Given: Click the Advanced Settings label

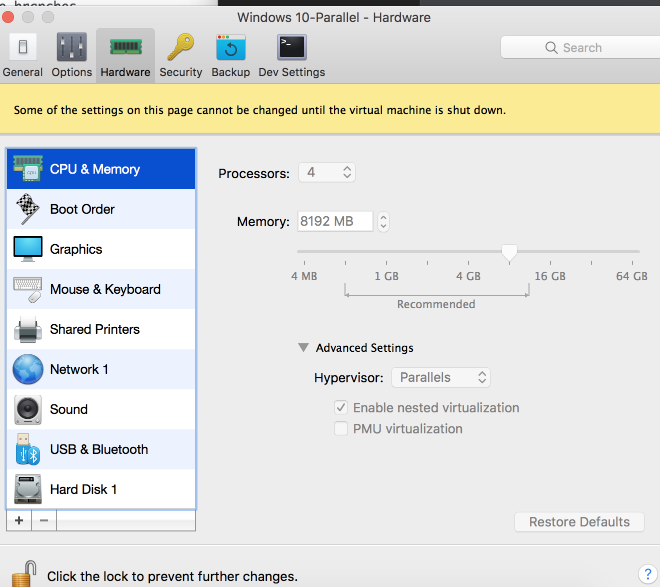Looking at the screenshot, I should pyautogui.click(x=364, y=348).
